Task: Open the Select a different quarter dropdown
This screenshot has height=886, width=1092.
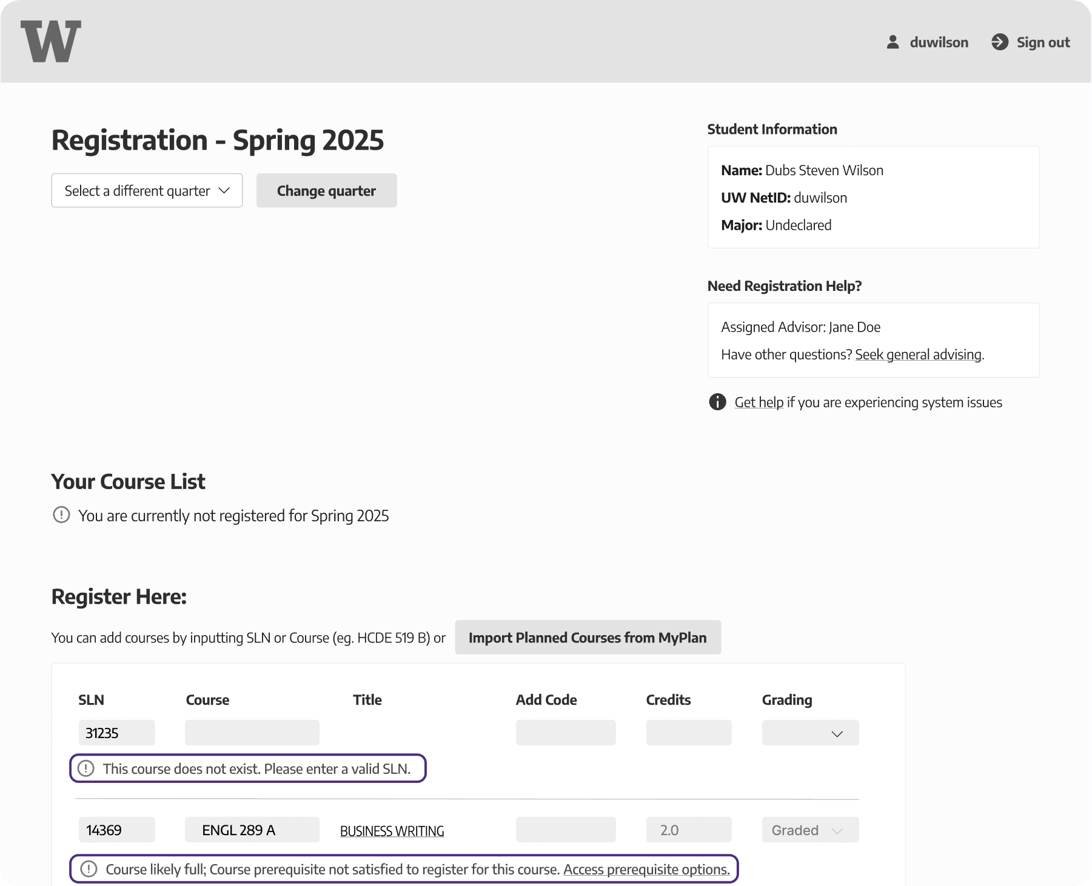Action: pyautogui.click(x=147, y=190)
